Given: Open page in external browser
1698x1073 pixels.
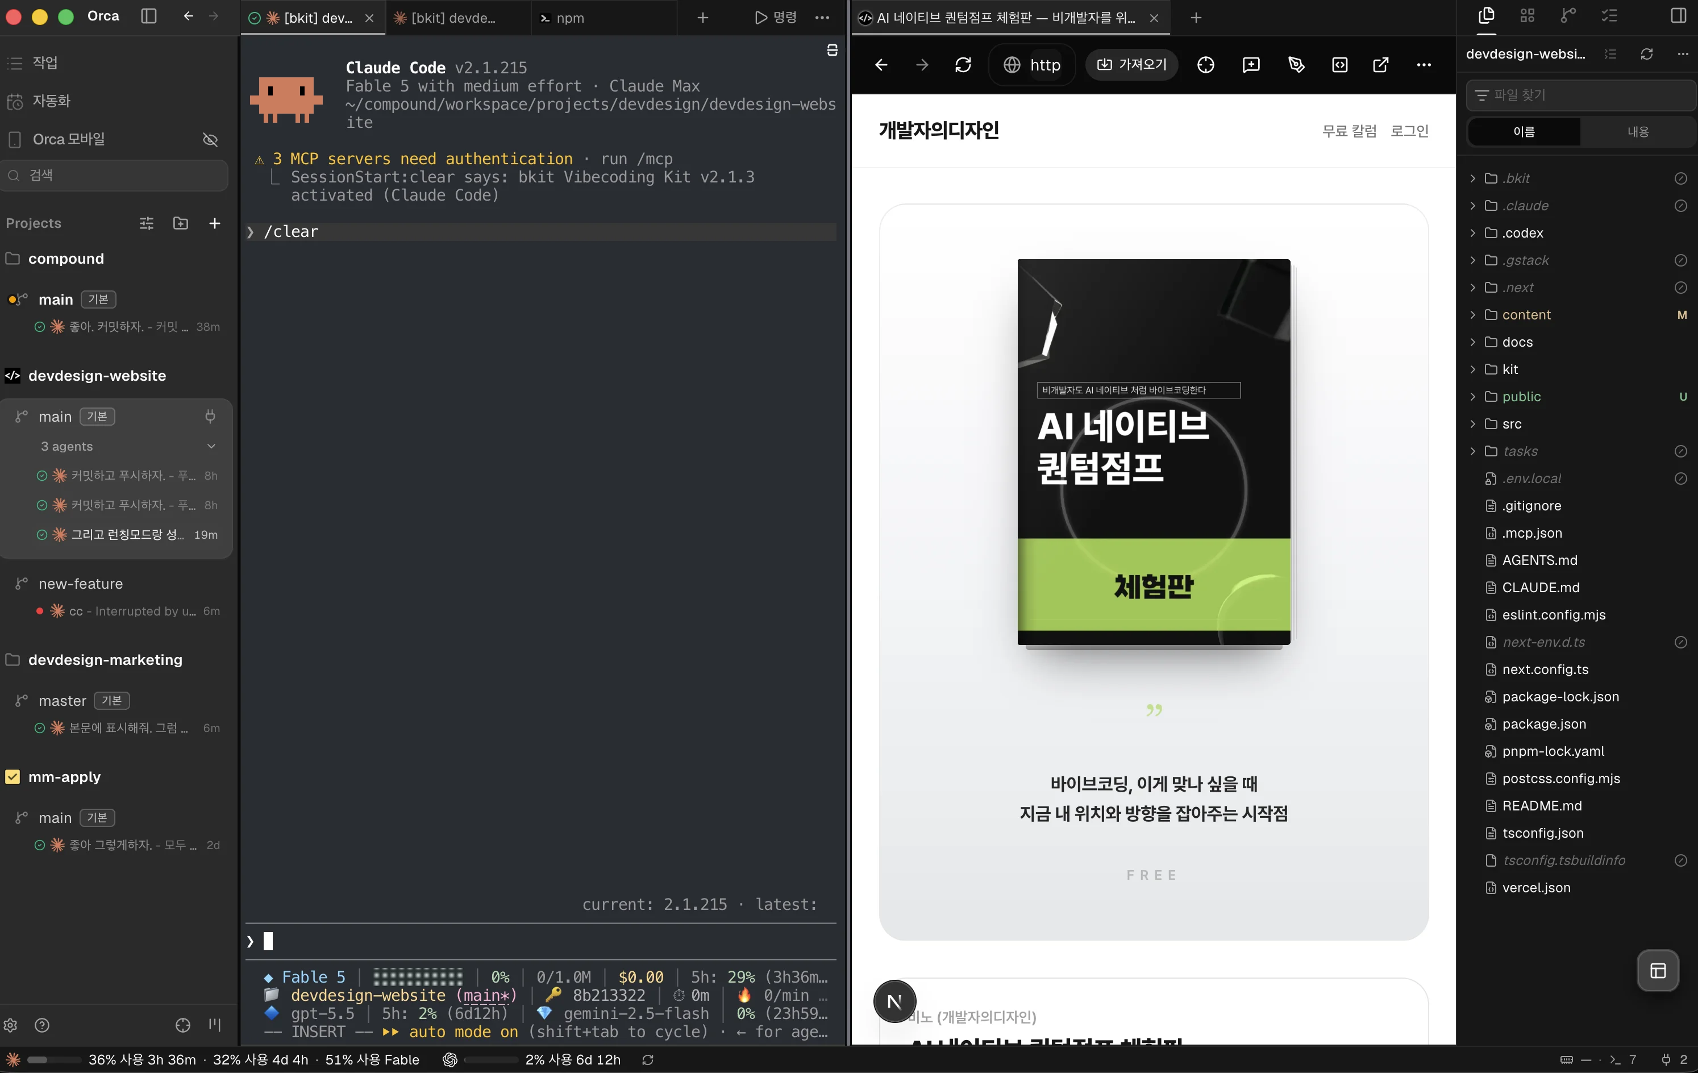Looking at the screenshot, I should (x=1381, y=65).
